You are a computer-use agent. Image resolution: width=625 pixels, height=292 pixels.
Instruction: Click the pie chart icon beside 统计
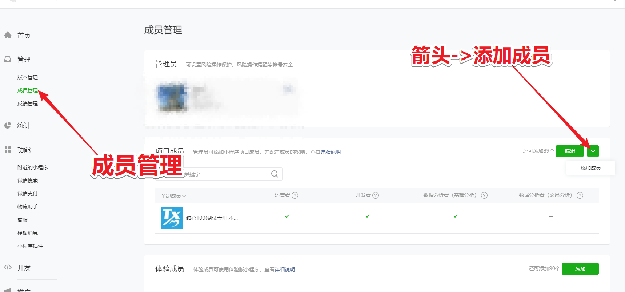tap(8, 125)
